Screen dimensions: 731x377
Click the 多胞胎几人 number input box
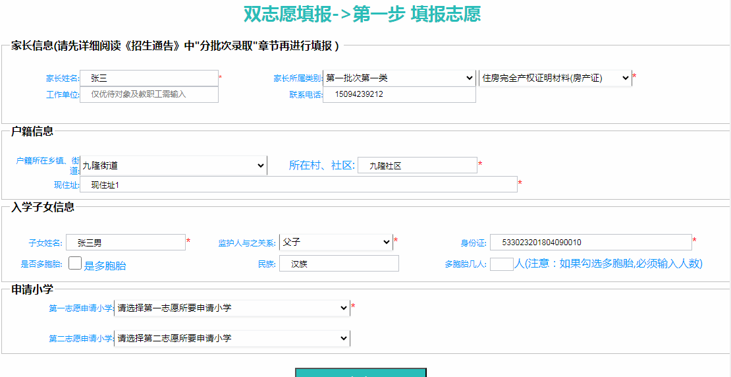tap(501, 264)
